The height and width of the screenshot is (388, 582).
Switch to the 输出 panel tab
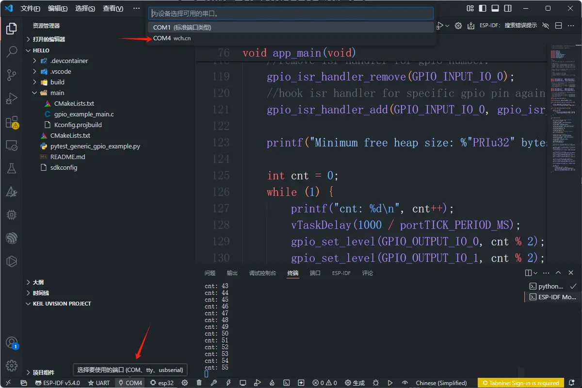click(232, 273)
